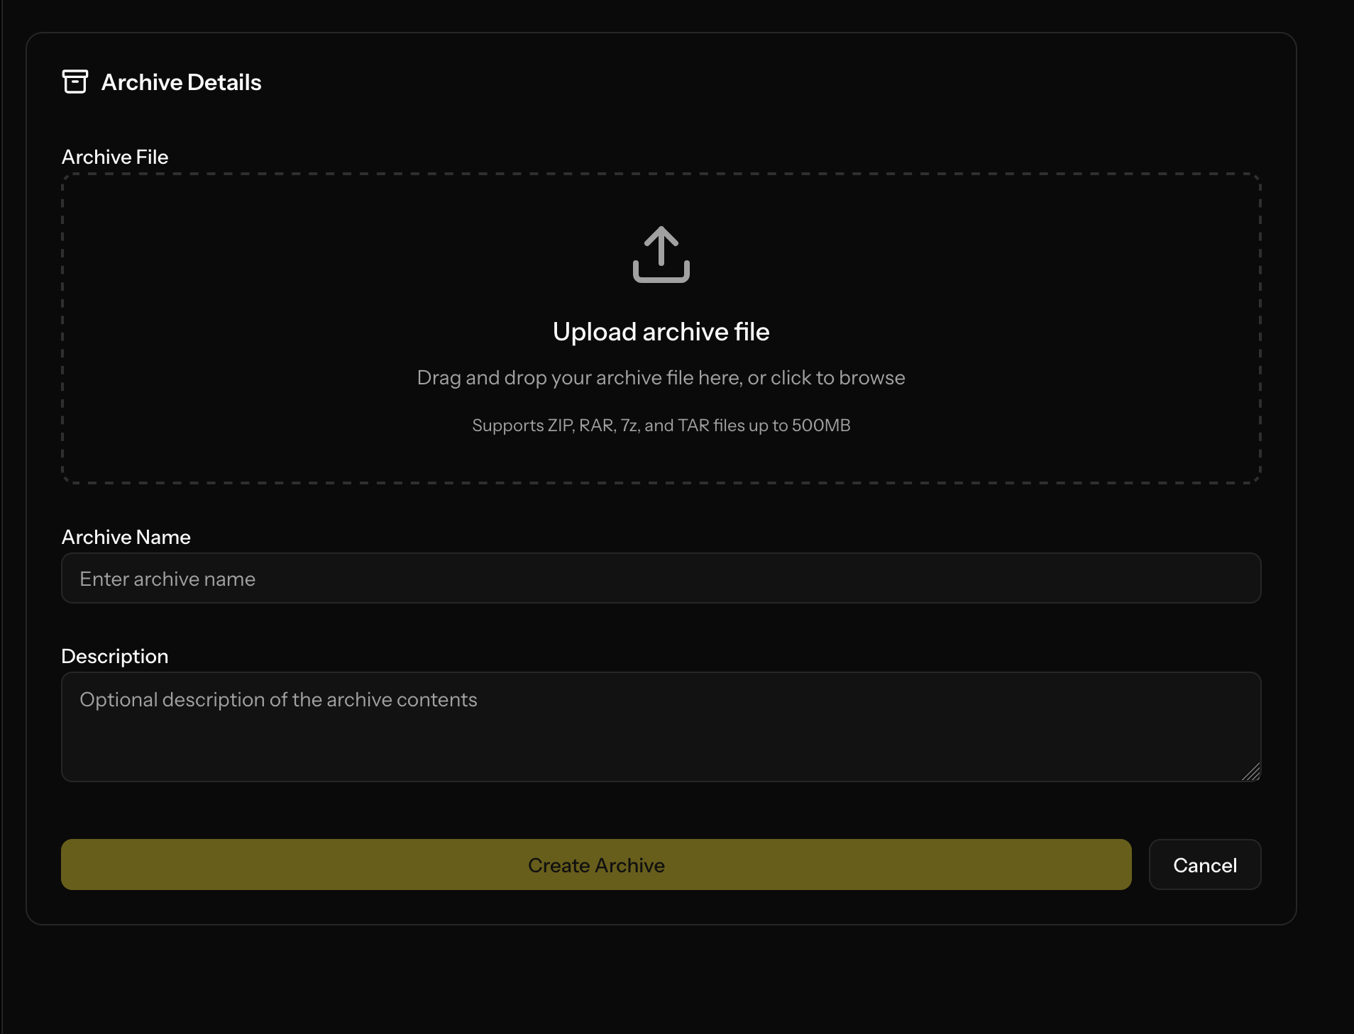This screenshot has height=1034, width=1354.
Task: Click the "Enter archive name" placeholder text
Action: tap(167, 579)
